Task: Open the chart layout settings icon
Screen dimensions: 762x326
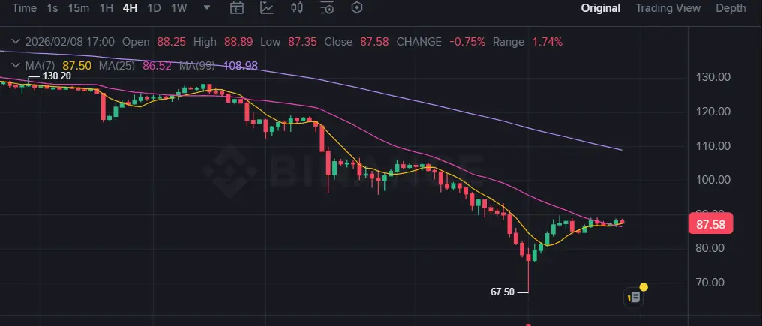Action: (x=327, y=7)
